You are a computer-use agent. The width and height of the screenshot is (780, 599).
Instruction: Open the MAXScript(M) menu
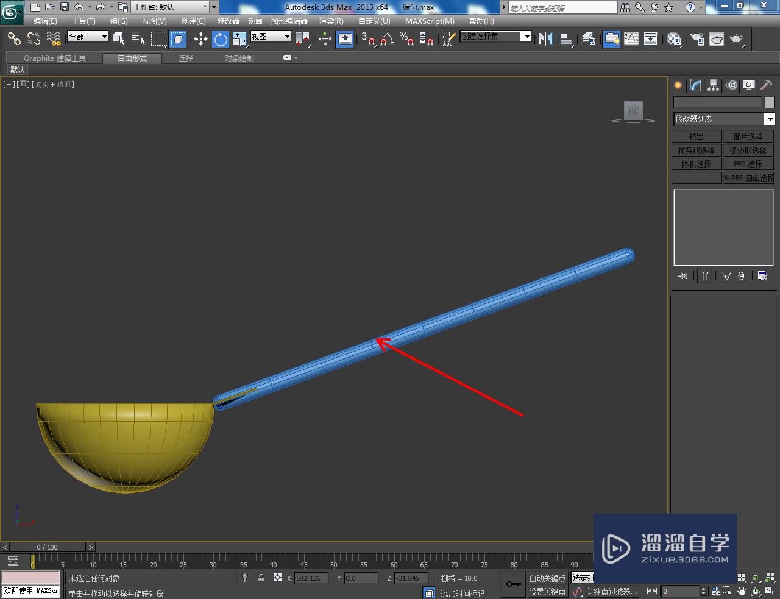[x=430, y=21]
